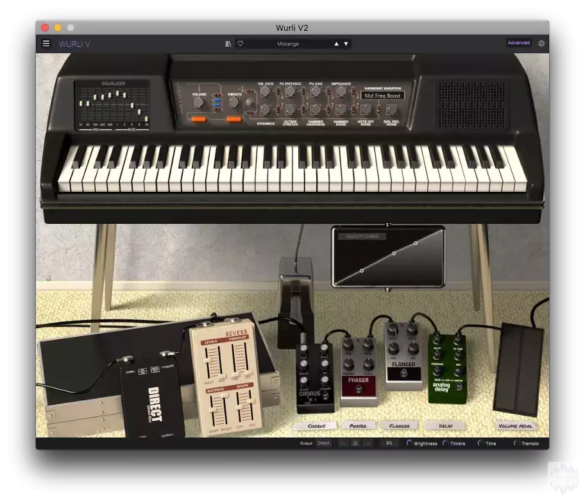Click the PU Distance knob
This screenshot has width=585, height=501.
291,91
